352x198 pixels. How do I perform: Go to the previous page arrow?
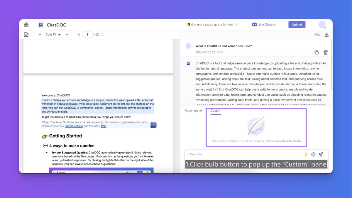pos(79,35)
